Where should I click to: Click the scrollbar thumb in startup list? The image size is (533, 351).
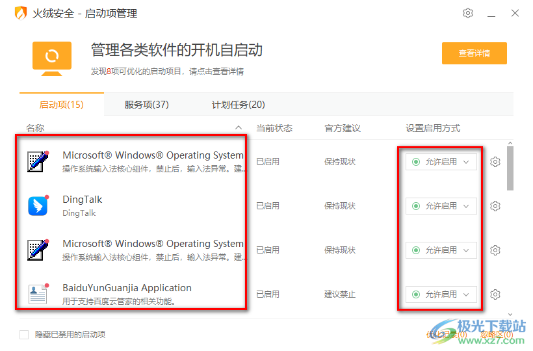(x=510, y=168)
